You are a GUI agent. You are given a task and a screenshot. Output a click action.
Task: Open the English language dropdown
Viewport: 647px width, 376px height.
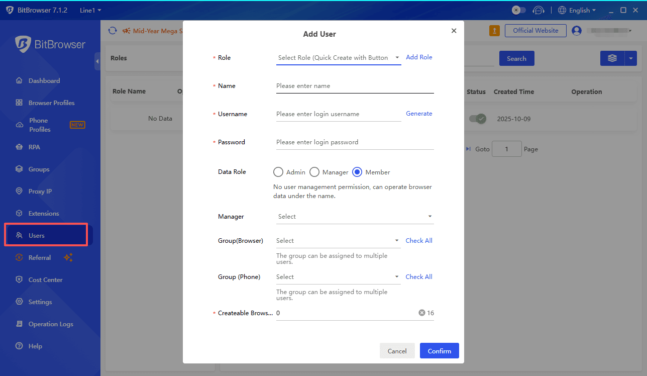[x=577, y=10]
